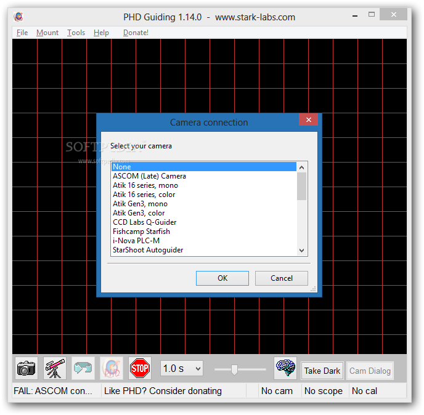The width and height of the screenshot is (424, 415).
Task: Select Atik 16 series, color
Action: 204,194
